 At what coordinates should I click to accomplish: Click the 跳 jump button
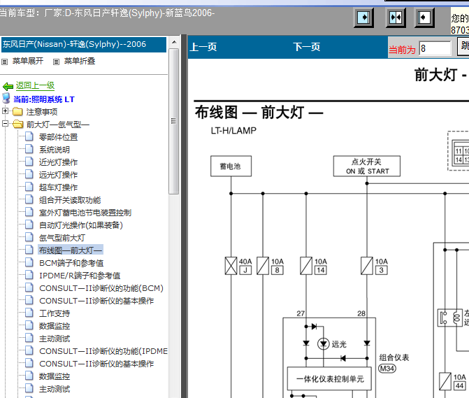[463, 47]
